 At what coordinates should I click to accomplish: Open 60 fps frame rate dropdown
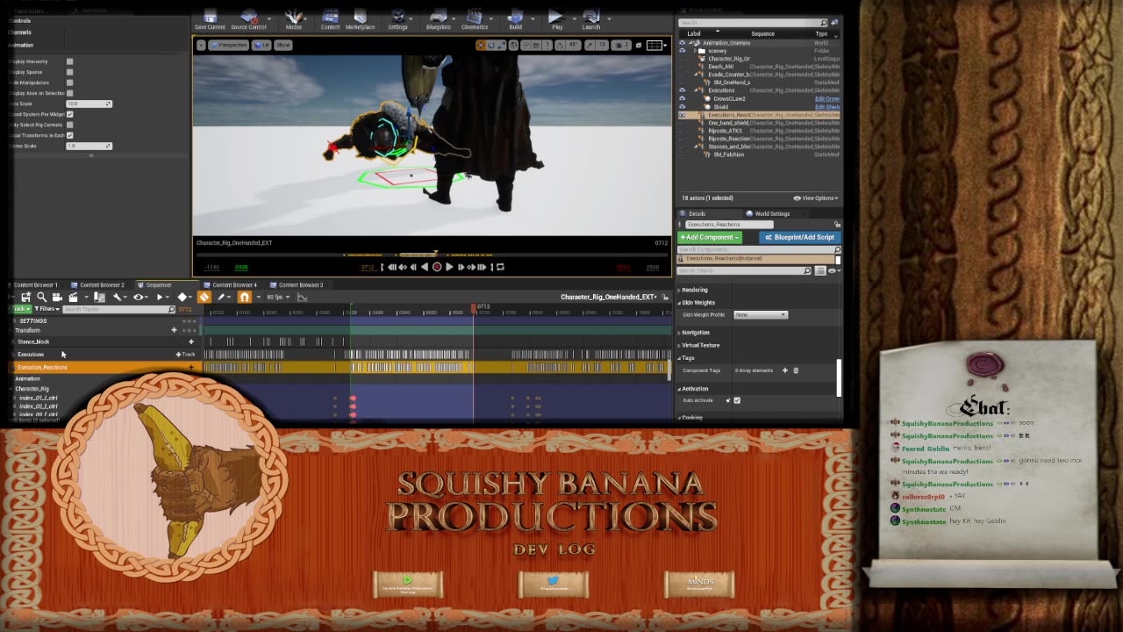coord(277,297)
